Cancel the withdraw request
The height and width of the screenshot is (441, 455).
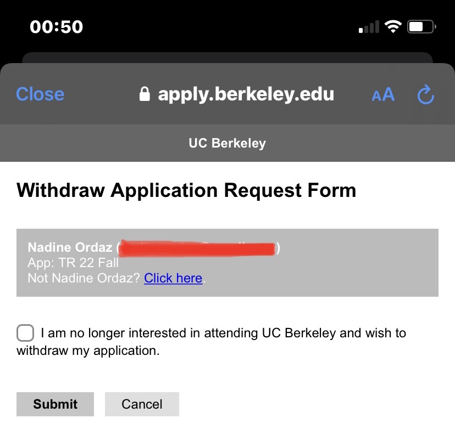pos(142,404)
